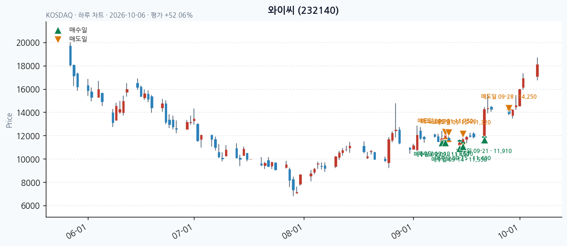567x246 pixels.
Task: Click the 12000 y-axis price tick
Action: (28, 136)
